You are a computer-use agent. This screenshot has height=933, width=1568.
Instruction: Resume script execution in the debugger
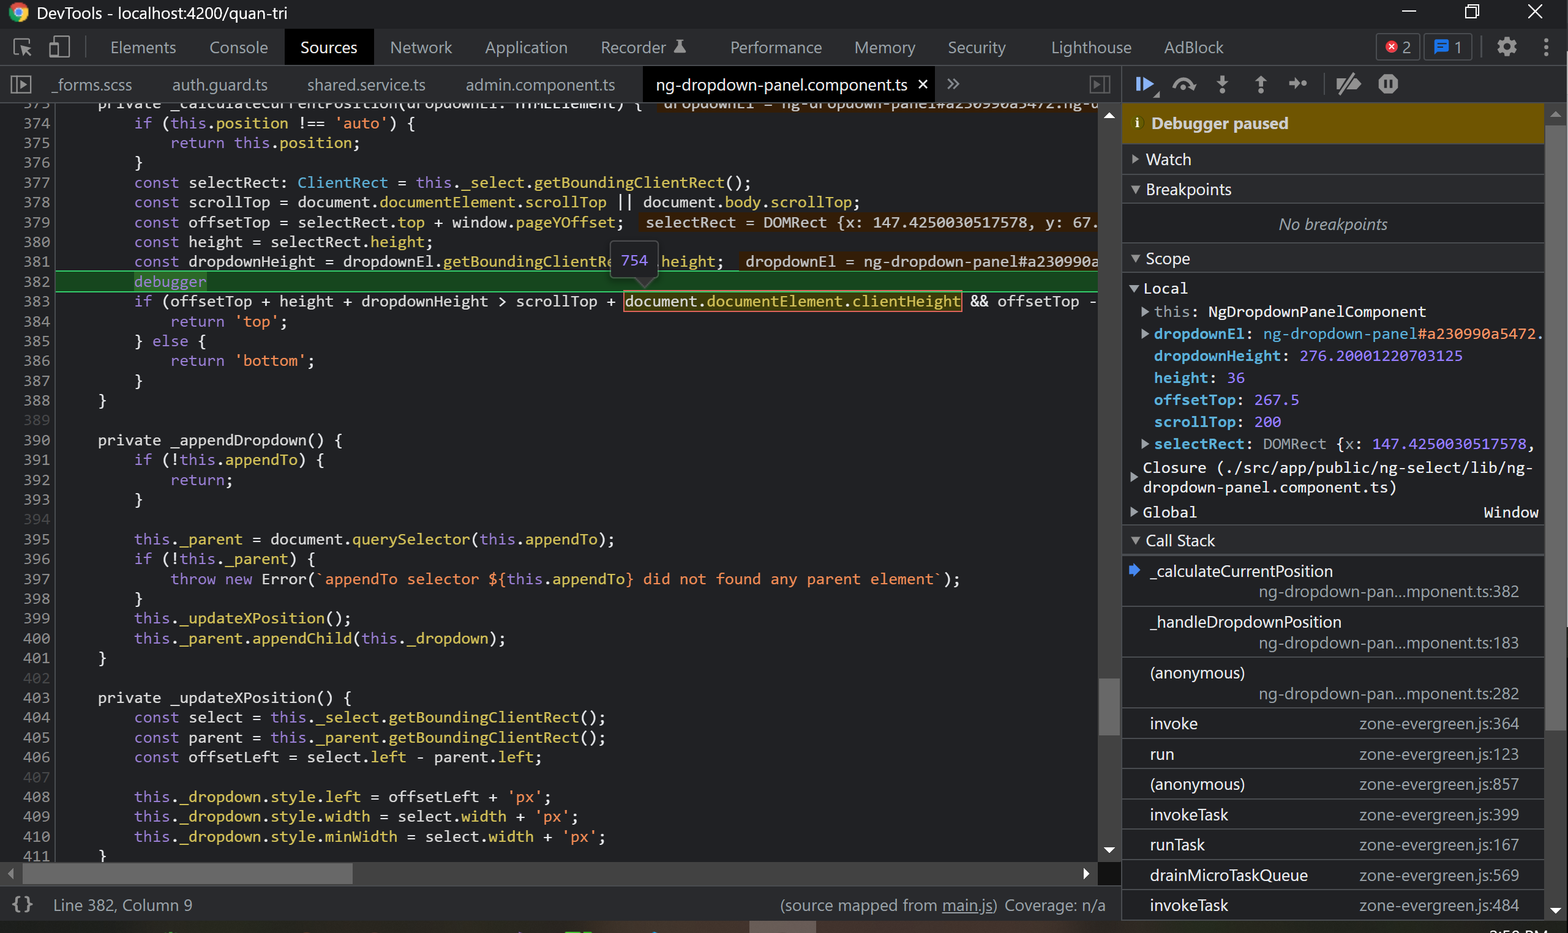click(x=1145, y=84)
